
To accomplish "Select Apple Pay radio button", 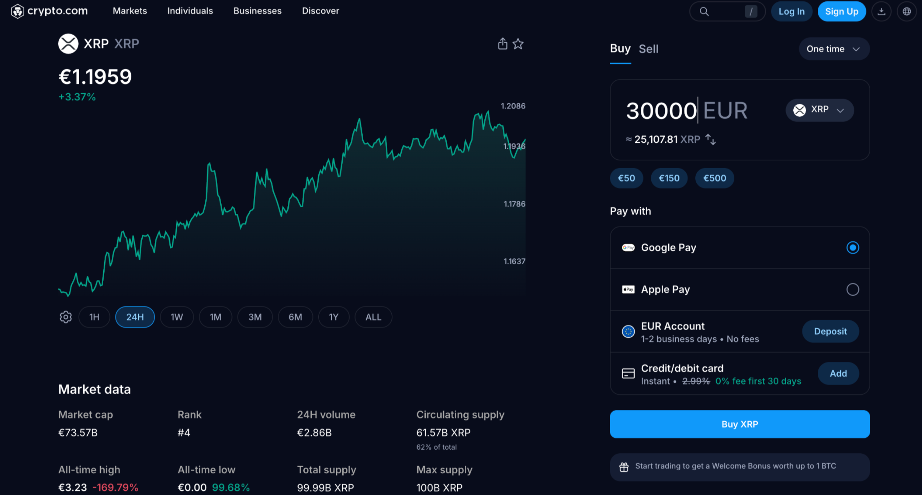I will (853, 289).
